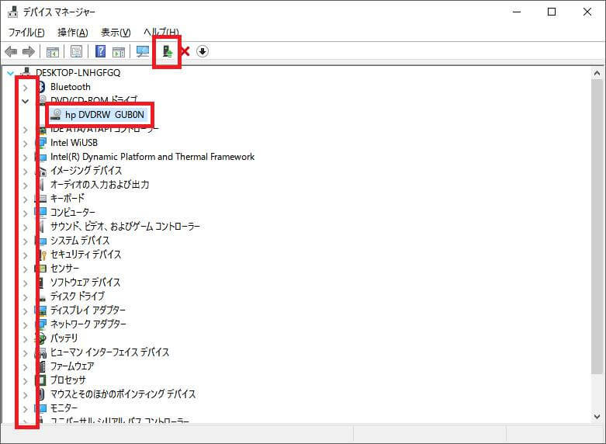Click the show/hide action pane icon
The image size is (606, 444).
pos(119,51)
